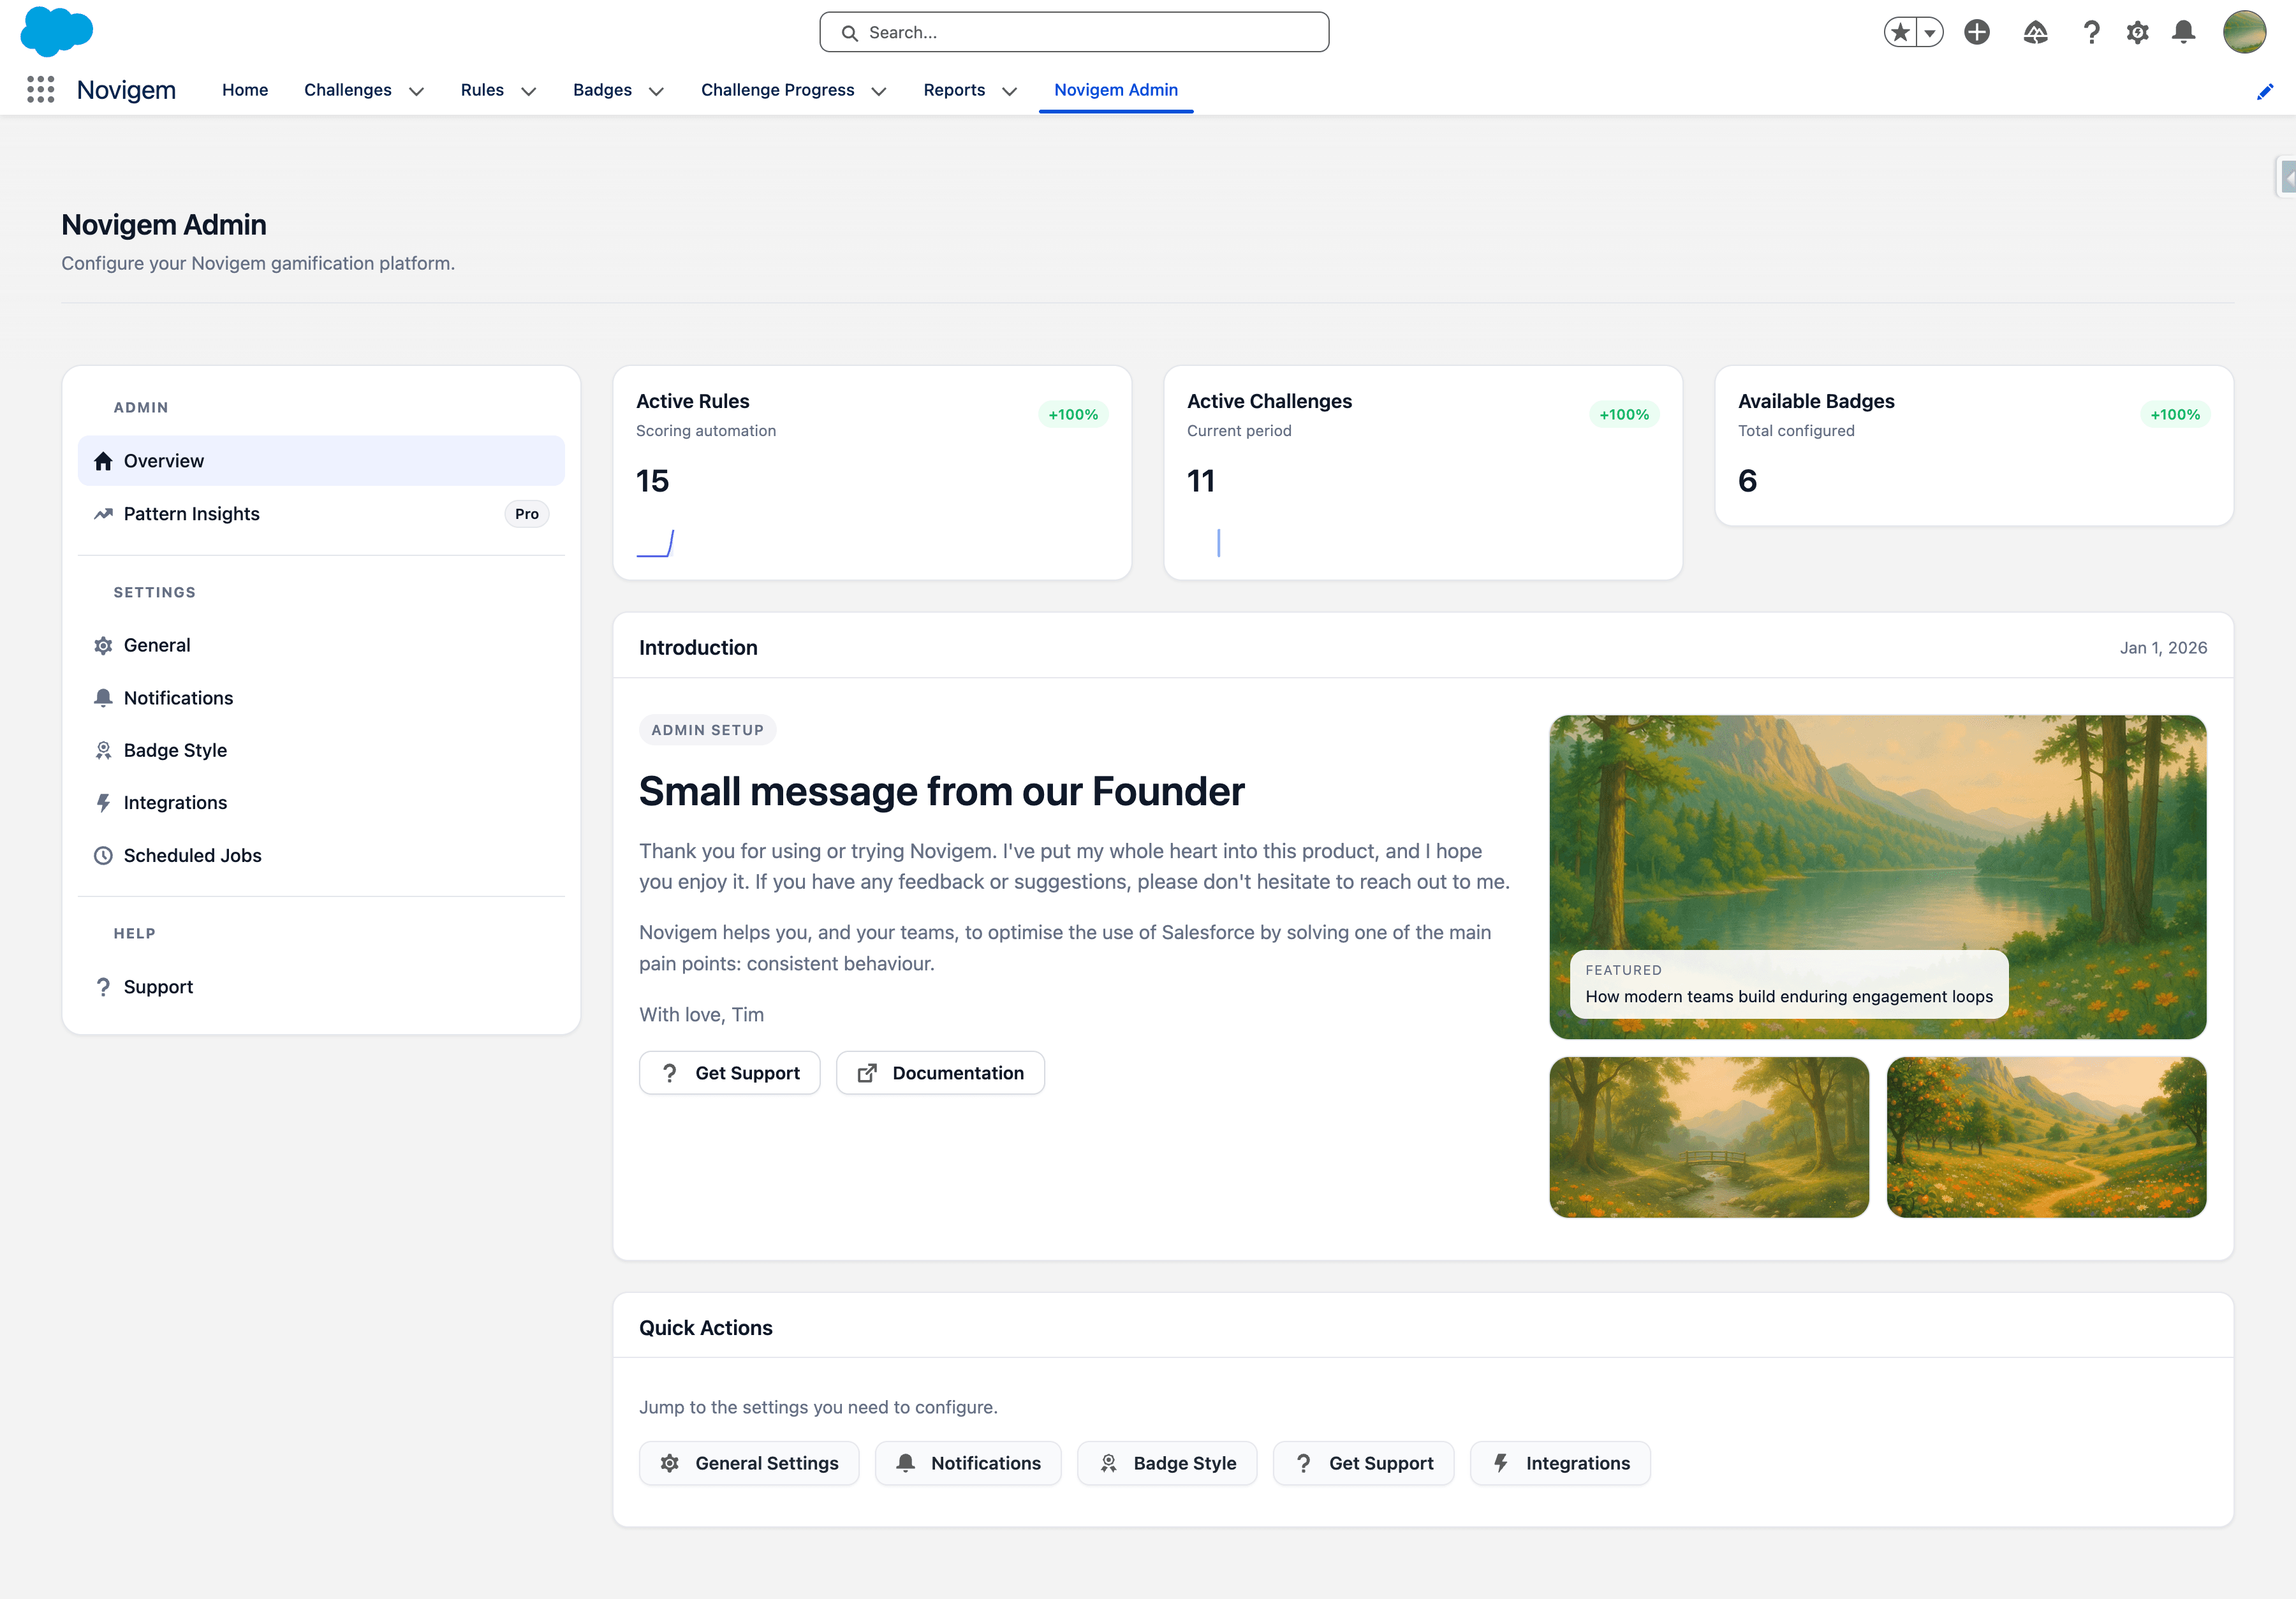Expand the Reports dropdown
Viewport: 2296px width, 1599px height.
click(1010, 91)
